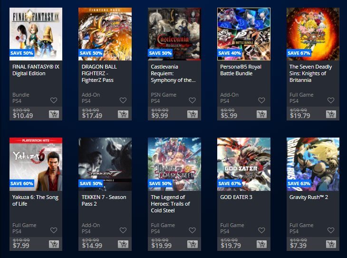Open the GOD EATER 3 title link
The width and height of the screenshot is (347, 258).
tap(236, 197)
